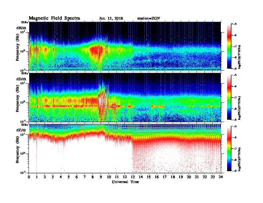Click the dZ/dt spectrogram plot area
Screen dimensions: 263x203
pyautogui.click(x=125, y=149)
